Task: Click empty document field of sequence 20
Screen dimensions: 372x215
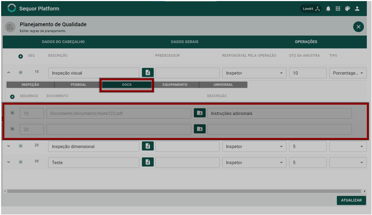Action: pyautogui.click(x=119, y=129)
